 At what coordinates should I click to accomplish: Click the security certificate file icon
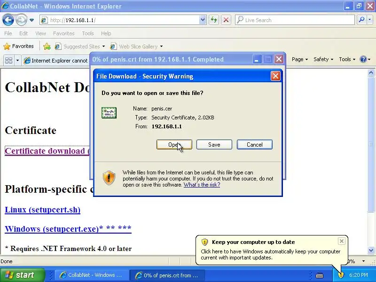[109, 113]
